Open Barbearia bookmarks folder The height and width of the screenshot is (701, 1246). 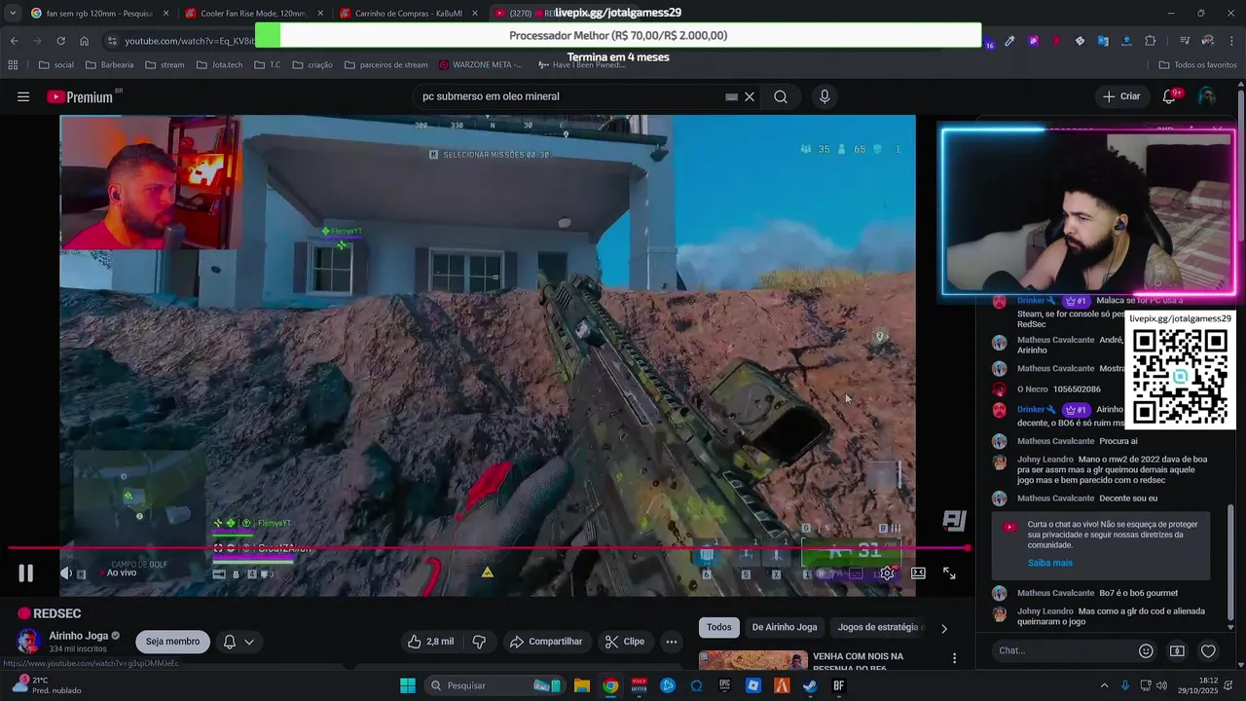click(x=110, y=65)
